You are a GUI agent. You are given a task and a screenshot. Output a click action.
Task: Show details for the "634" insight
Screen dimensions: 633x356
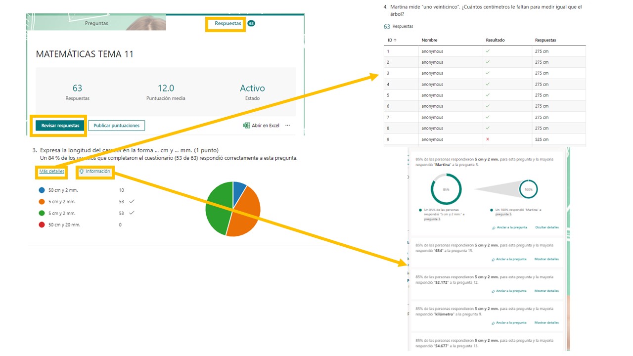(546, 259)
